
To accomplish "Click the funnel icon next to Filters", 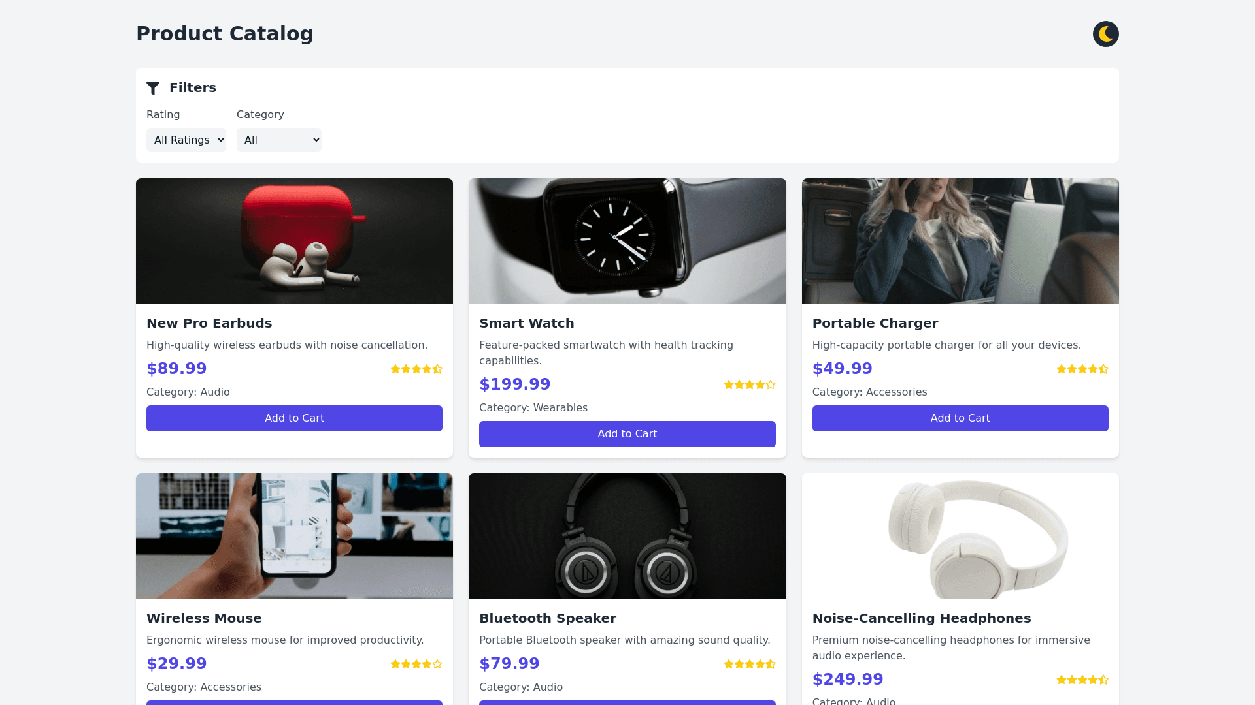I will [153, 88].
